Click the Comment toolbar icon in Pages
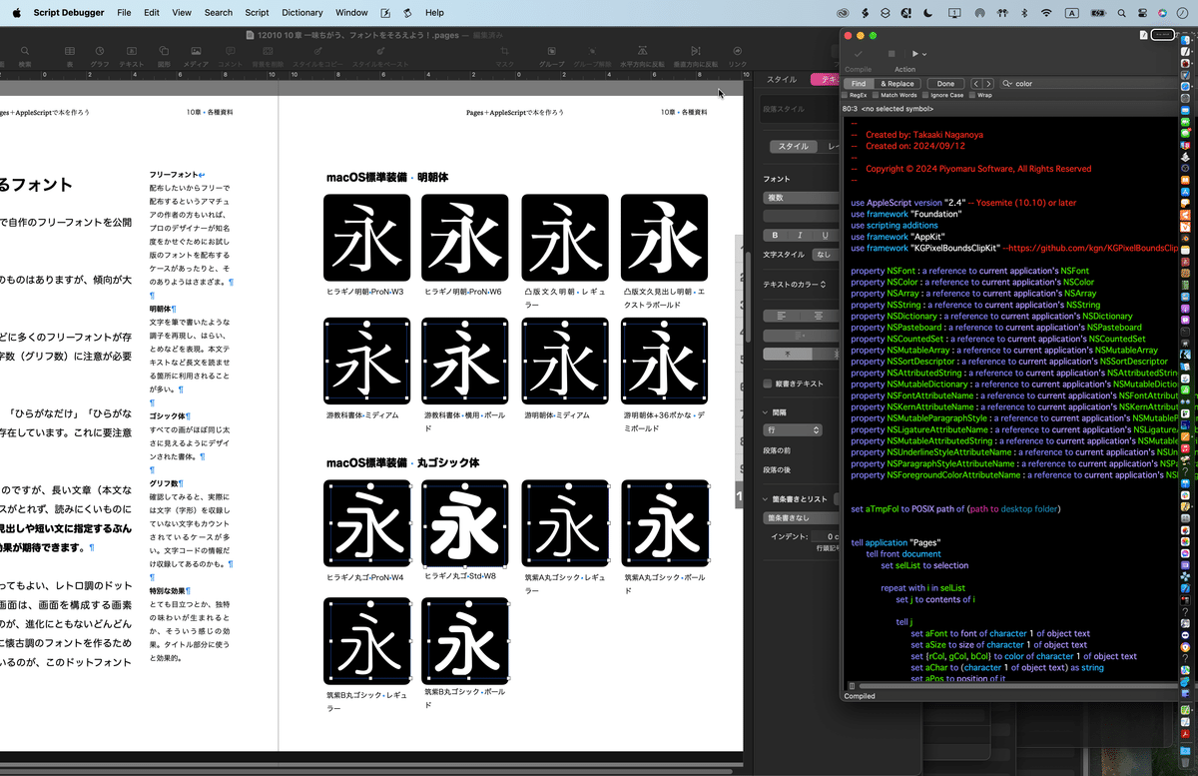Viewport: 1198px width, 776px height. (230, 50)
